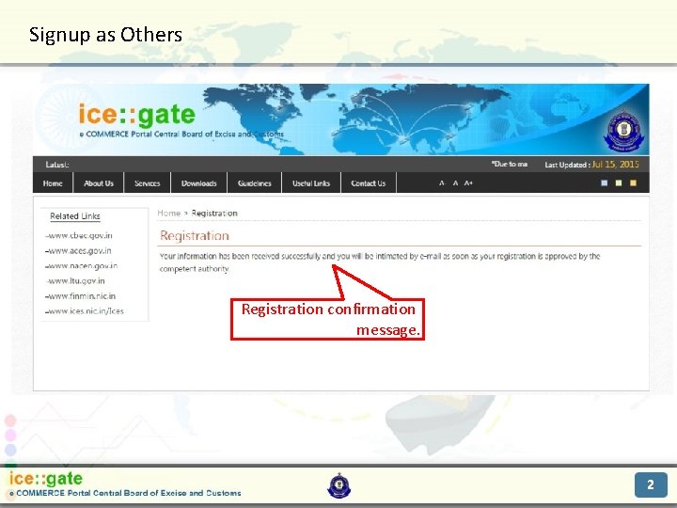
Task: Increase font size with A+ button
Action: pos(468,183)
